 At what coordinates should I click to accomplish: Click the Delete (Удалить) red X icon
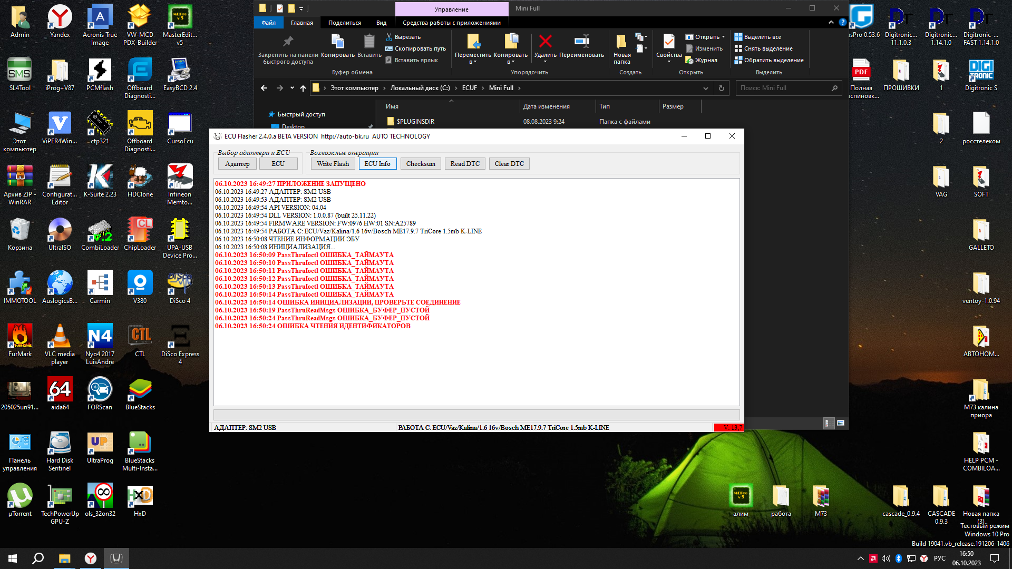click(x=545, y=42)
